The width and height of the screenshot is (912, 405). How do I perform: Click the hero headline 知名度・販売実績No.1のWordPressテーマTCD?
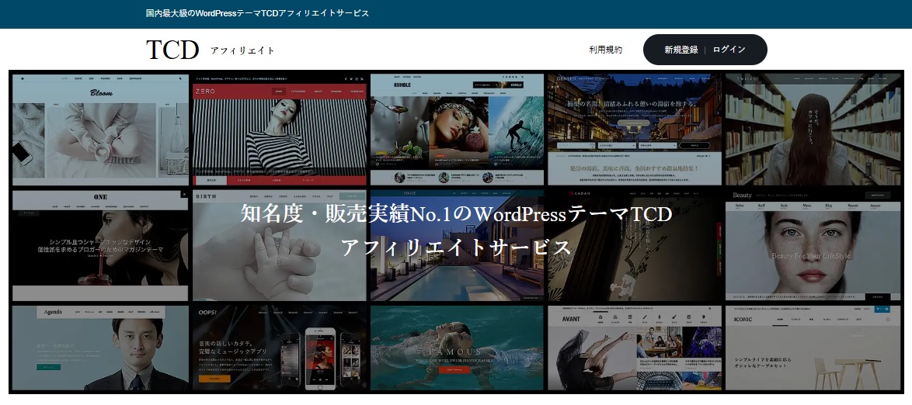pyautogui.click(x=456, y=214)
